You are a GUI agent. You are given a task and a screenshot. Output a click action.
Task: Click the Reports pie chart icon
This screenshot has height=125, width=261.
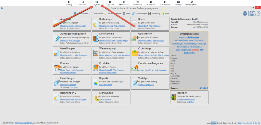(96, 83)
